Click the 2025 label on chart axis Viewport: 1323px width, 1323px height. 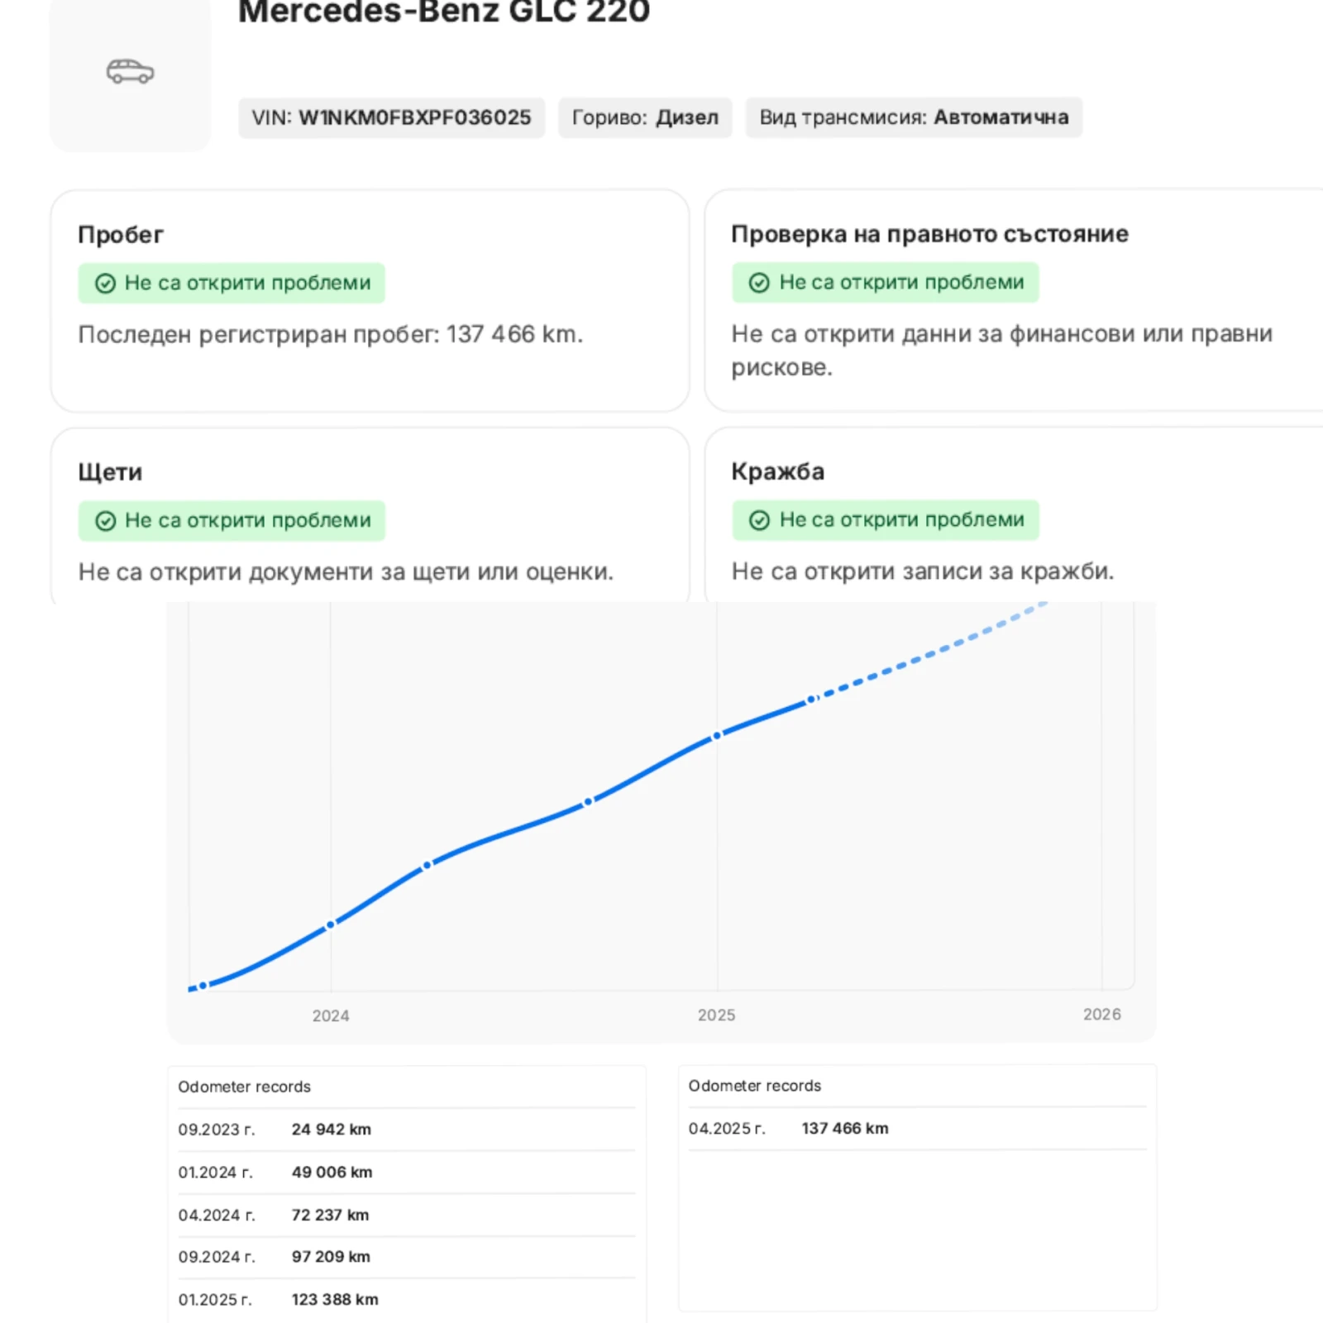pos(716,1015)
